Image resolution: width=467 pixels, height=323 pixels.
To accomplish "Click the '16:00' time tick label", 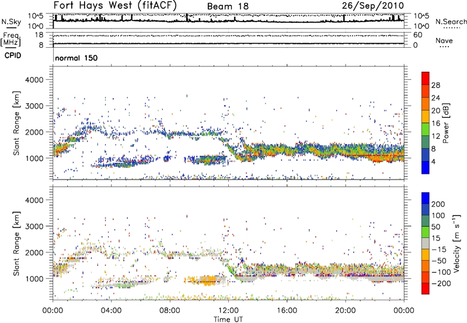I will (287, 311).
